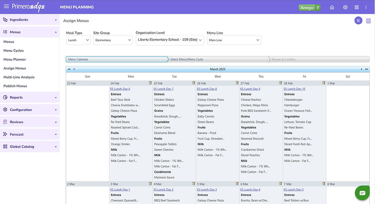Click the Reviews sidebar icon

tap(5, 122)
